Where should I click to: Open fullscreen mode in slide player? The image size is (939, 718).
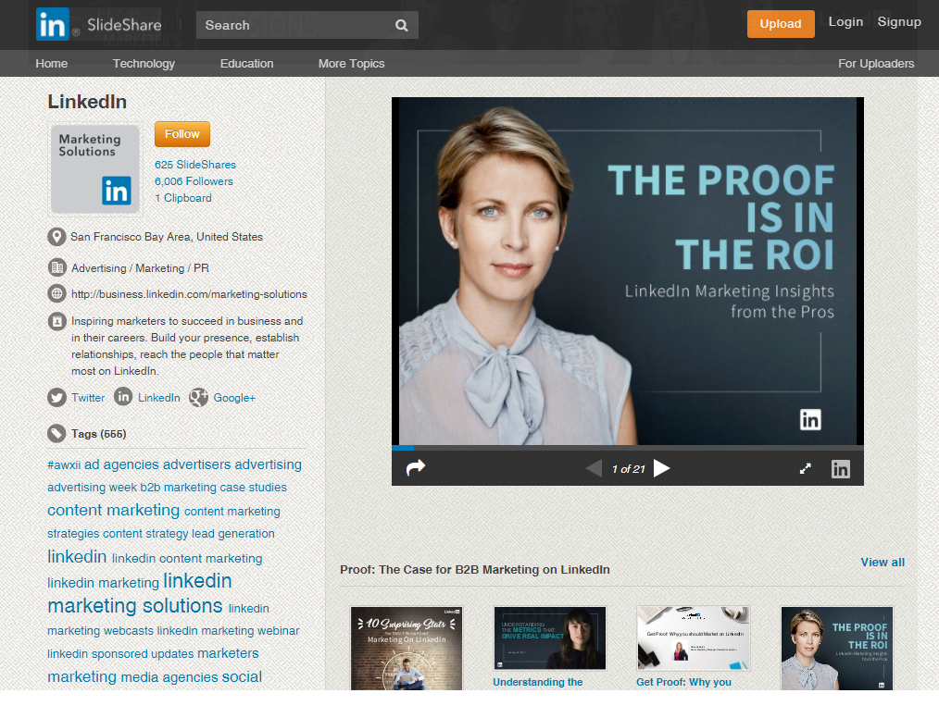coord(806,468)
